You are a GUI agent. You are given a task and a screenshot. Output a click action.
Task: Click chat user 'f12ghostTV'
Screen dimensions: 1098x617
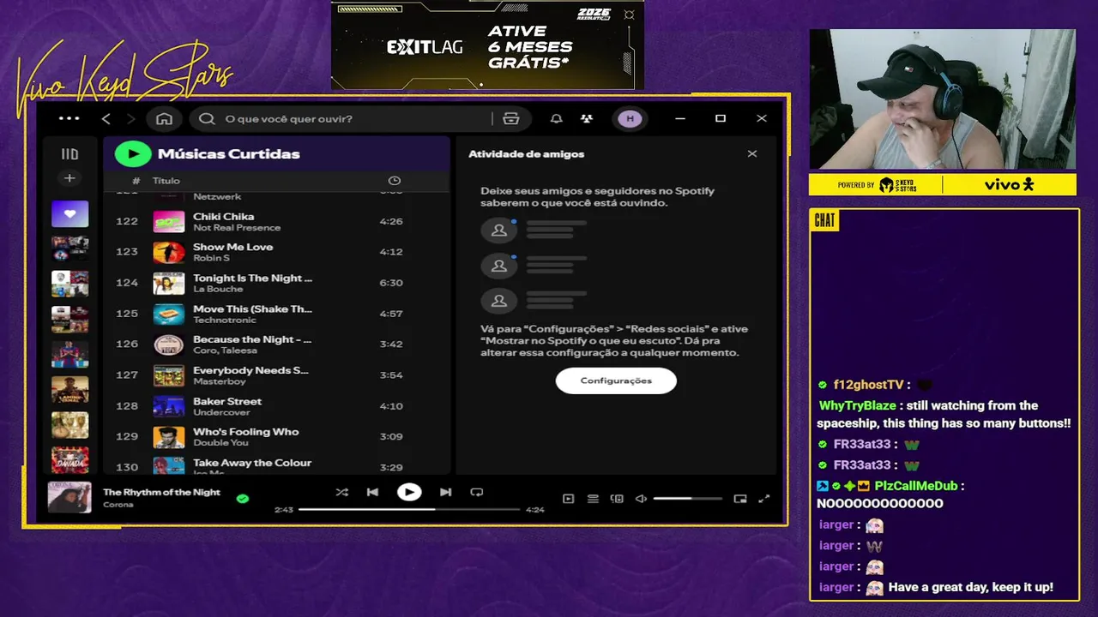tap(868, 385)
